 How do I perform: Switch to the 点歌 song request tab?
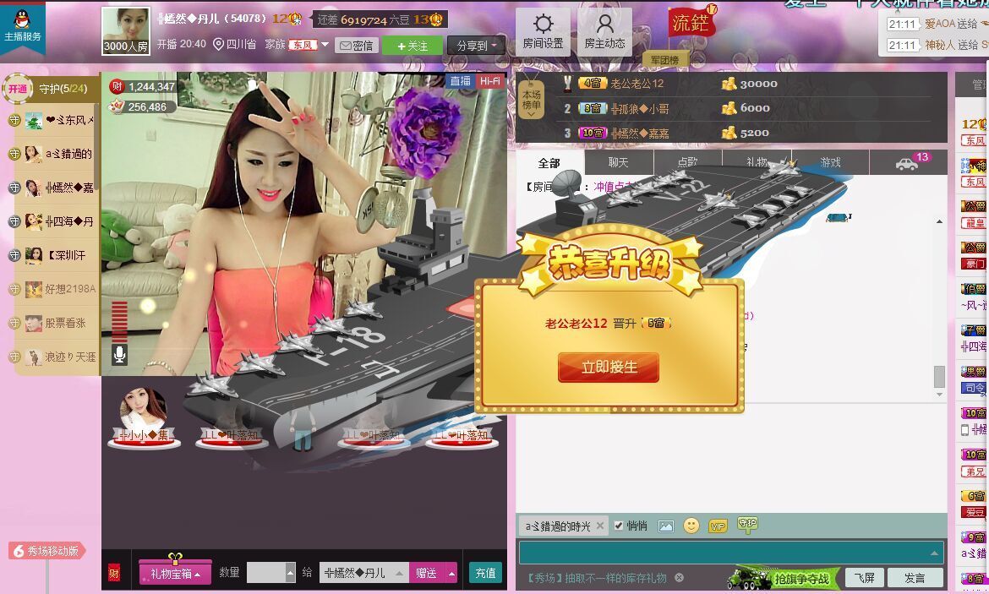687,163
